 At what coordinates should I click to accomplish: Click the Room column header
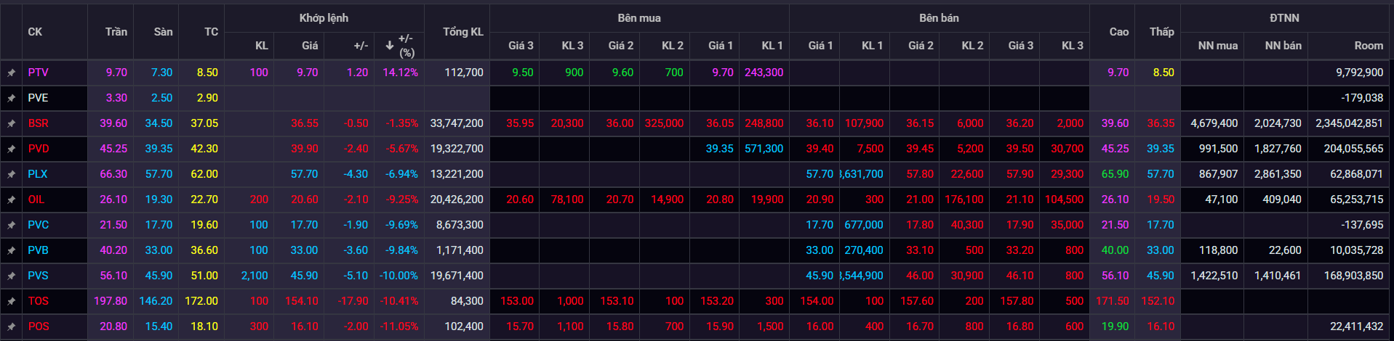[1368, 46]
